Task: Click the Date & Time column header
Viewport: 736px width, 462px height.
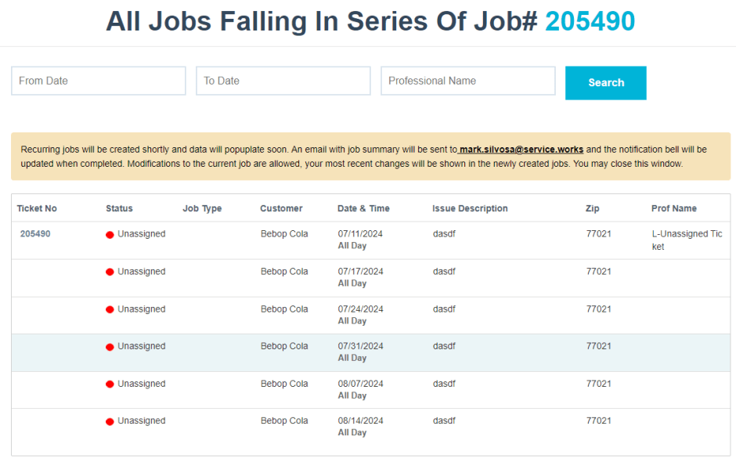Action: point(363,208)
